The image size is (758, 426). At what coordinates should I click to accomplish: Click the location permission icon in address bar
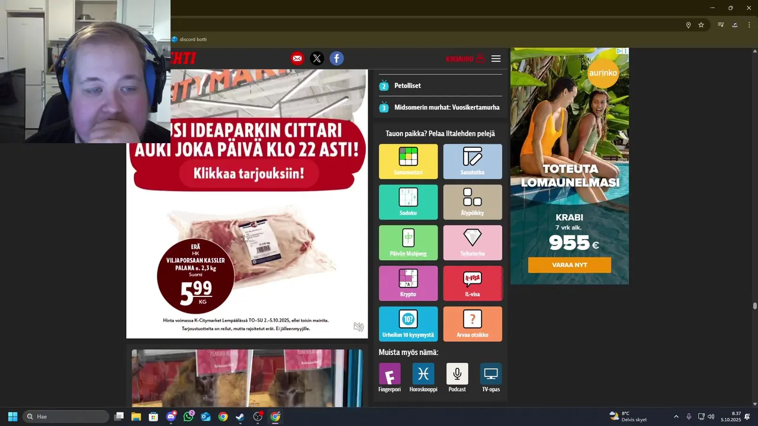688,25
